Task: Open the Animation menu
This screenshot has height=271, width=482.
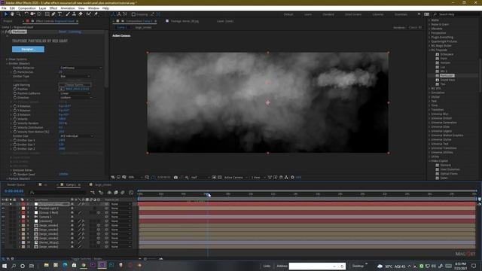Action: point(68,8)
